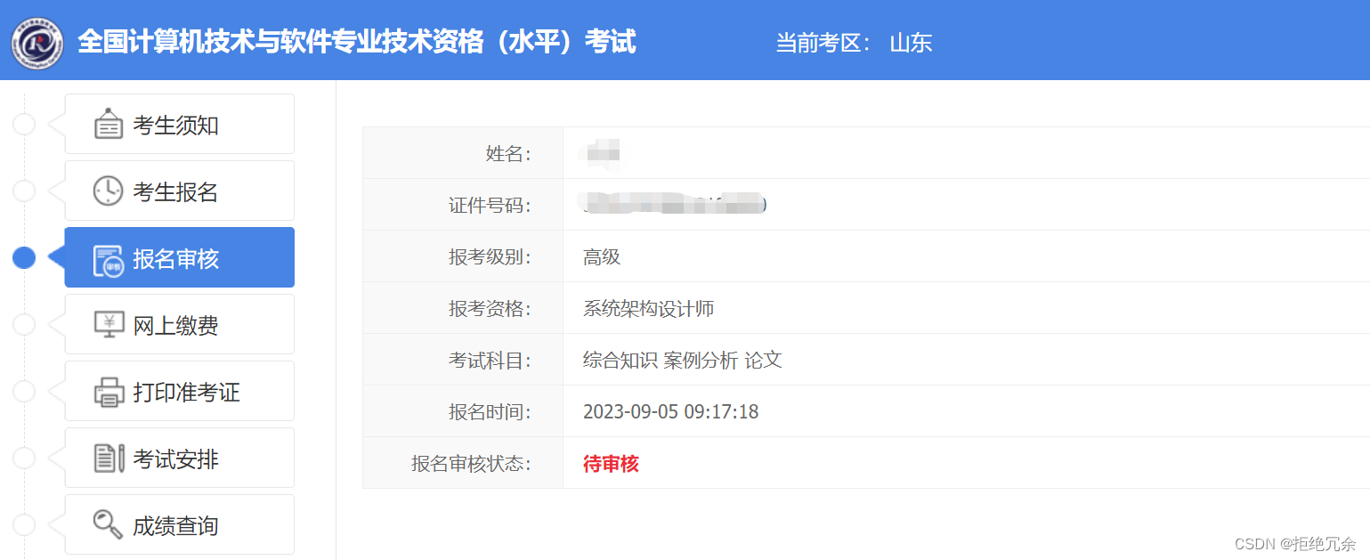
Task: Click the step circle beside 考试安排
Action: (24, 459)
